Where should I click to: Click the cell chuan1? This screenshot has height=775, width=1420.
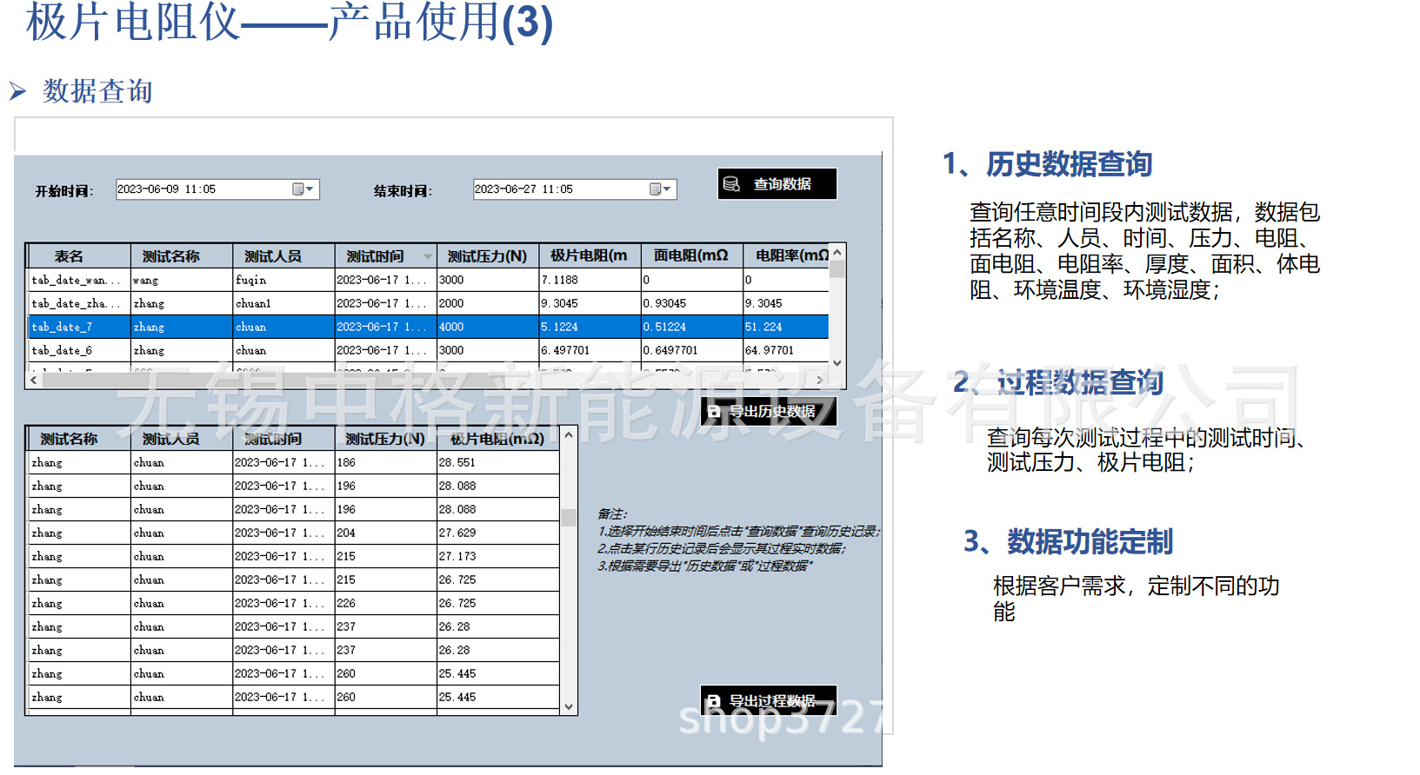283,303
